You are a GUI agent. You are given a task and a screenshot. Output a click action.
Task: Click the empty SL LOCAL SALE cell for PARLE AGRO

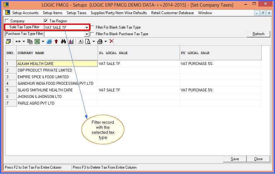click(139, 103)
